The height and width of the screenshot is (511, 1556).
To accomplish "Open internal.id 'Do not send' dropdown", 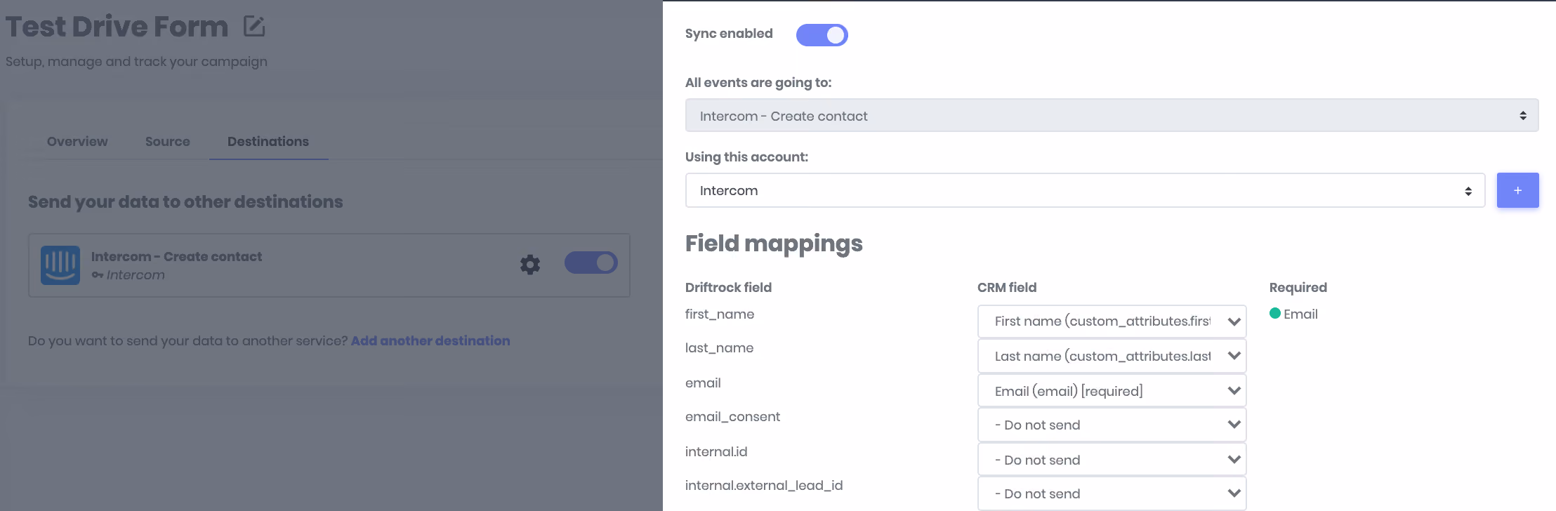I will (x=1112, y=459).
